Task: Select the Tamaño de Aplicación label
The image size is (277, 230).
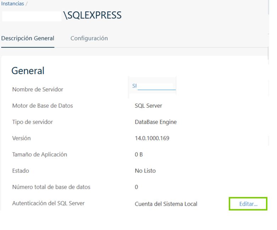Action: coord(40,154)
